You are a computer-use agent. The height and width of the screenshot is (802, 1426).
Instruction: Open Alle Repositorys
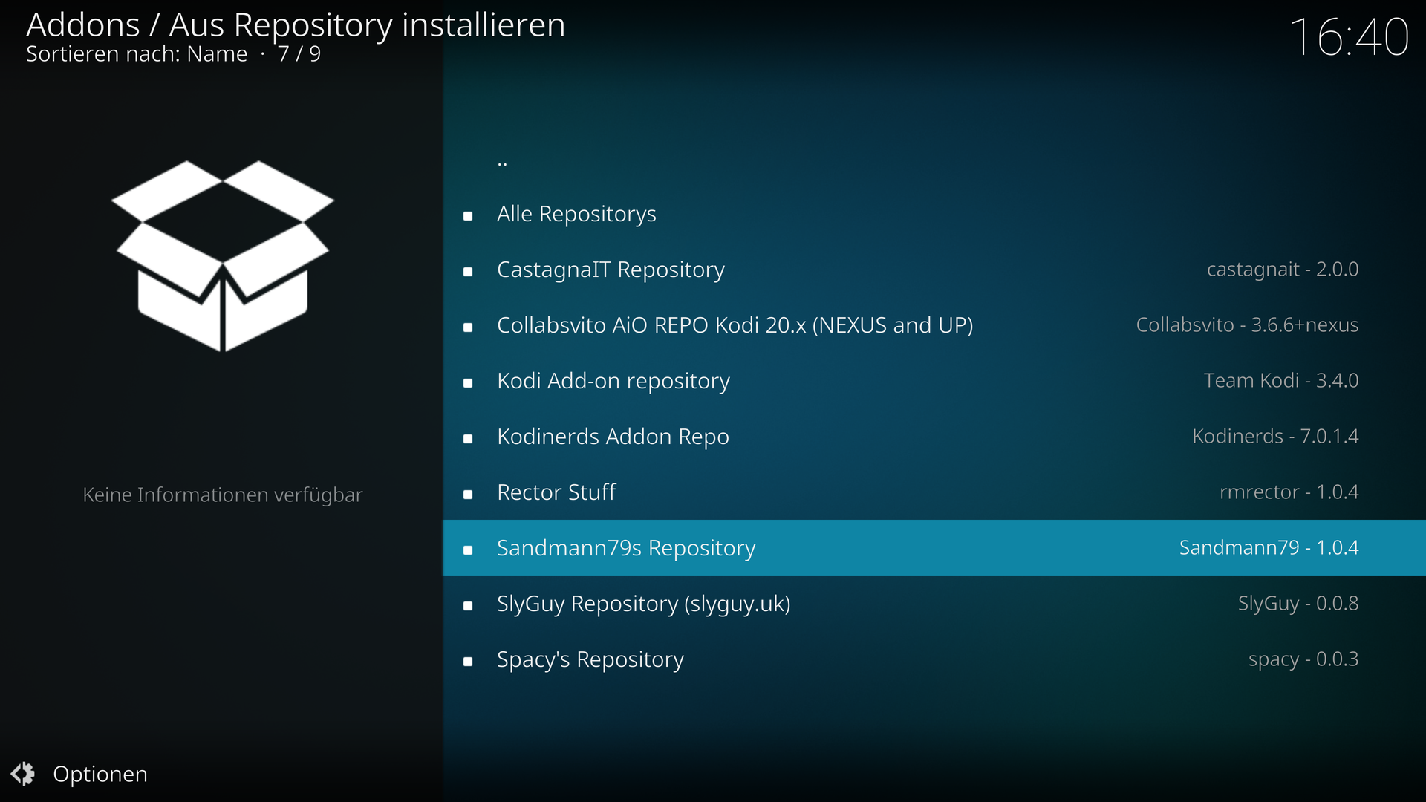[934, 214]
